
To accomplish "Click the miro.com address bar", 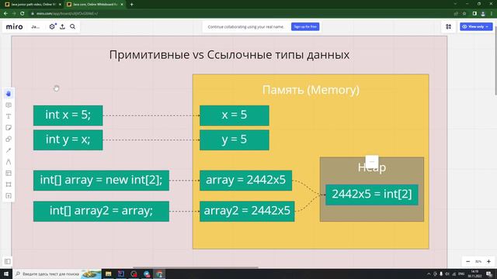I will pos(241,14).
